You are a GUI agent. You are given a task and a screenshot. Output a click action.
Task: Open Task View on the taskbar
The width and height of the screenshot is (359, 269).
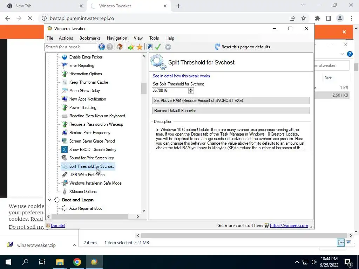click(x=42, y=262)
